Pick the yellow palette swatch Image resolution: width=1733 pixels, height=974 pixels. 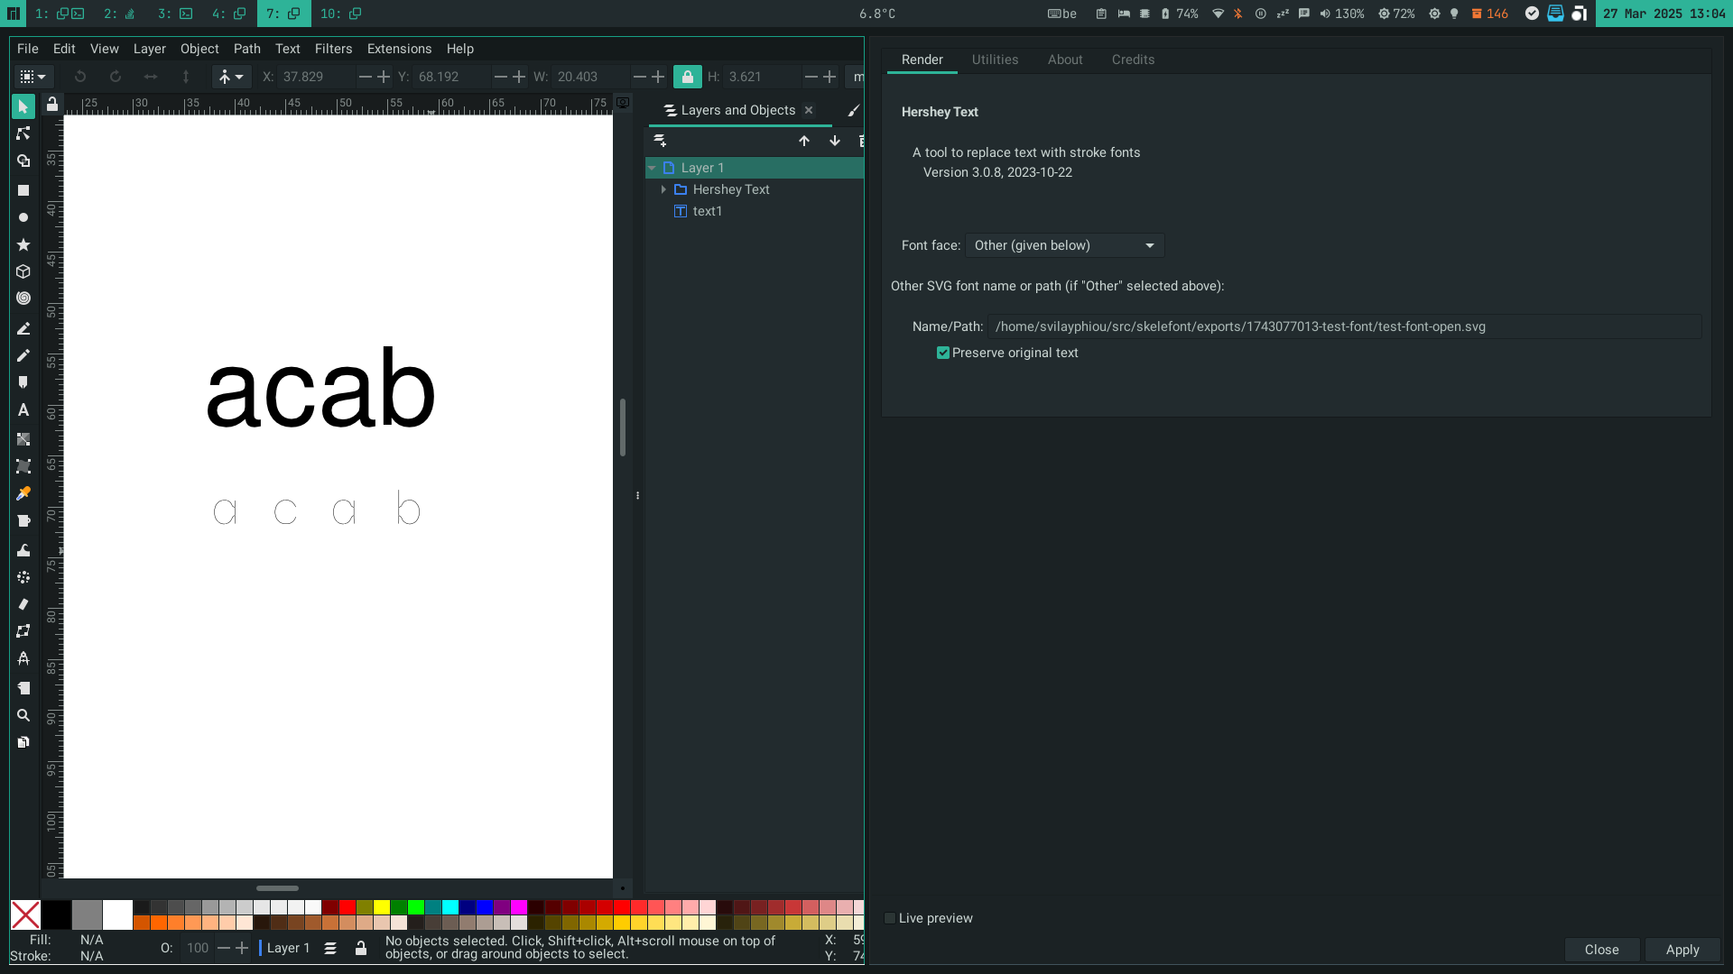[382, 907]
